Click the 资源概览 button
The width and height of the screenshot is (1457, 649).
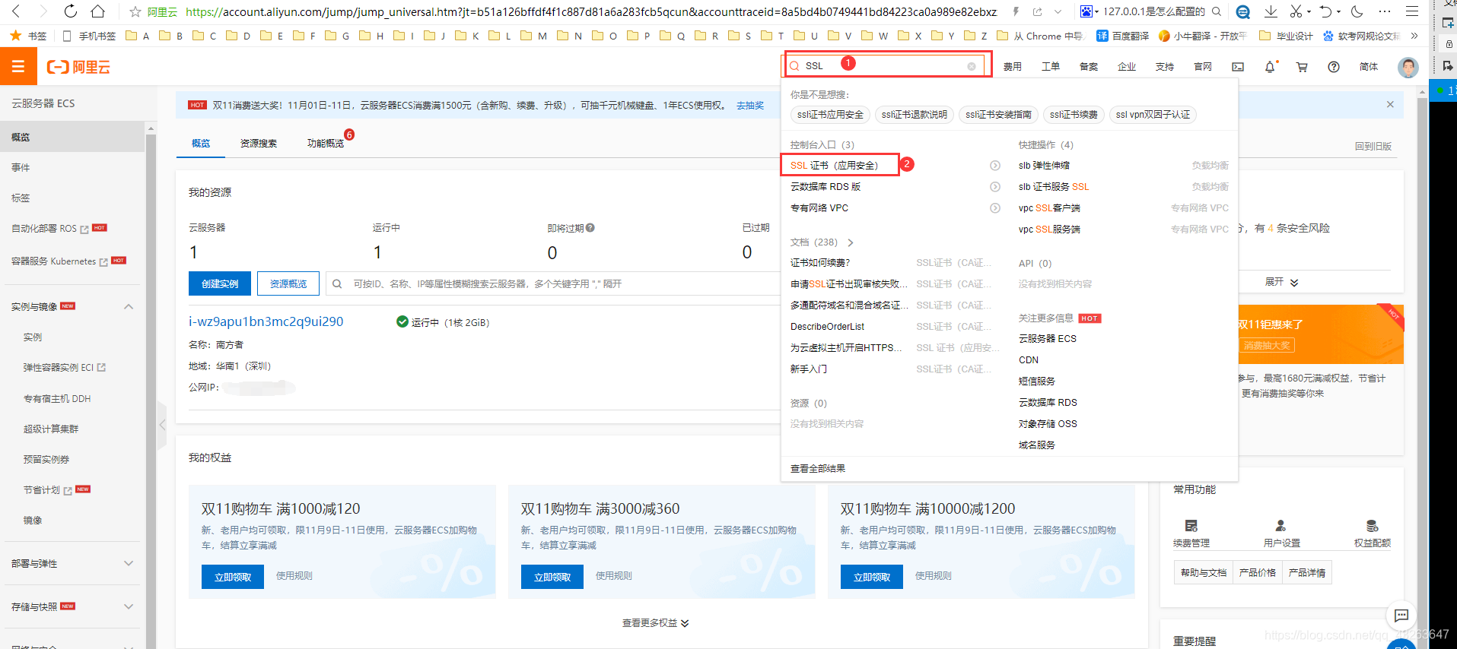288,283
